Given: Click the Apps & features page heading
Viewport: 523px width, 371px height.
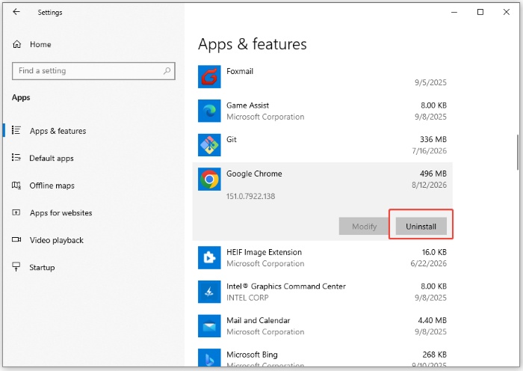Looking at the screenshot, I should [x=253, y=44].
